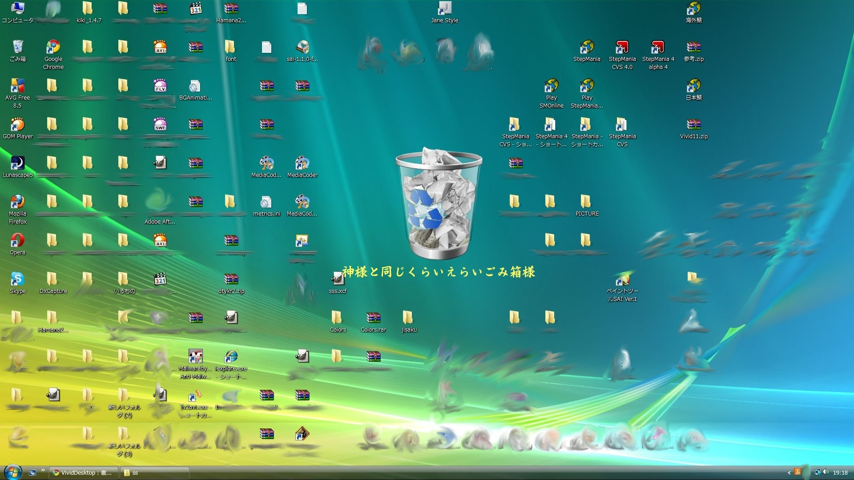This screenshot has width=854, height=480.
Task: Select the Skype desktop icon
Action: coord(17,279)
